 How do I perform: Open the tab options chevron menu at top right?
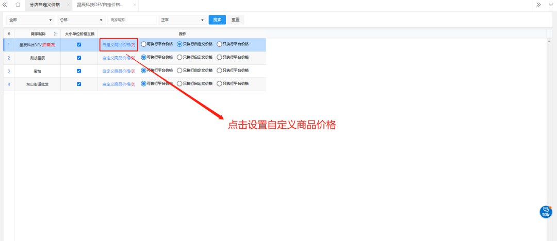click(550, 5)
